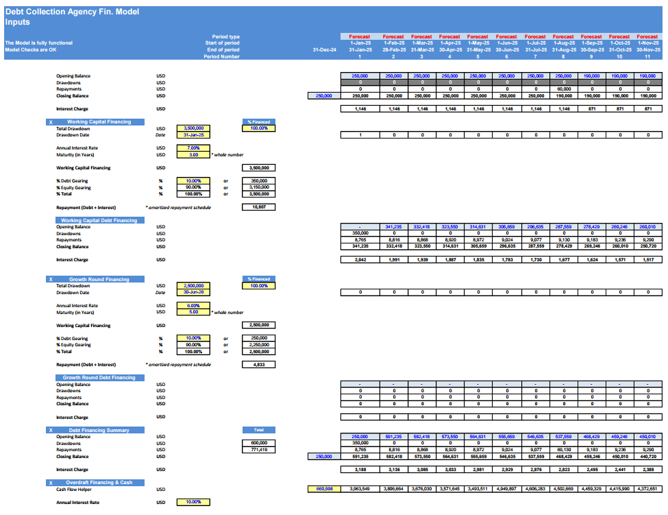Click the Forecast header for period 1-Jan-25

[x=360, y=36]
